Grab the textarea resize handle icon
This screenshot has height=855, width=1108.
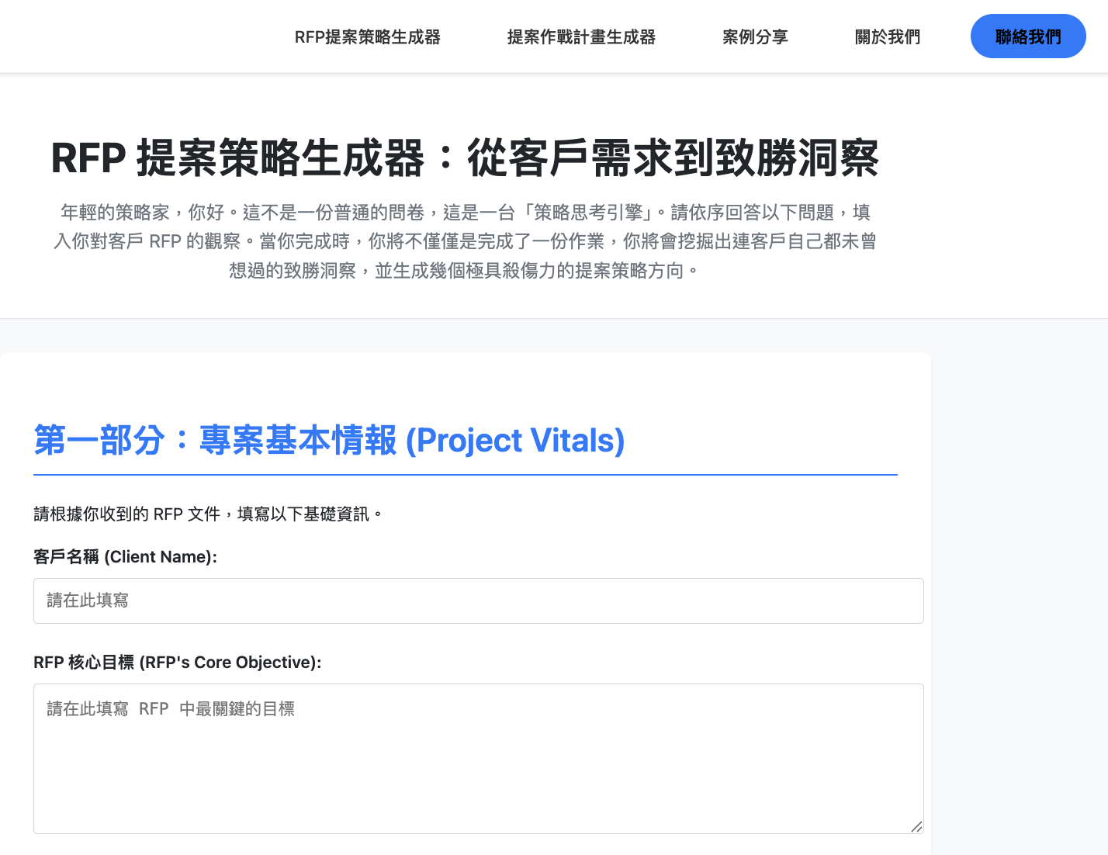click(x=916, y=826)
